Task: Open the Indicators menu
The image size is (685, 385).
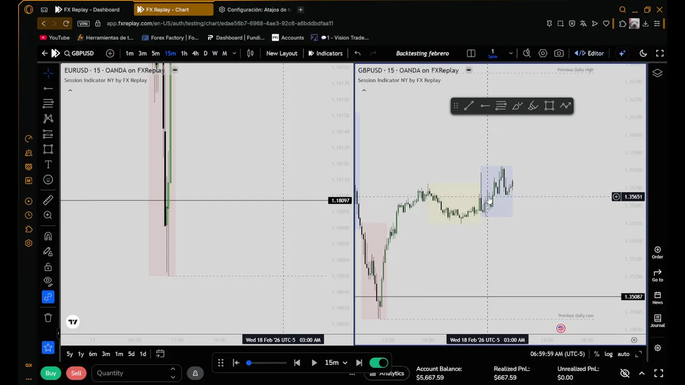Action: [325, 53]
